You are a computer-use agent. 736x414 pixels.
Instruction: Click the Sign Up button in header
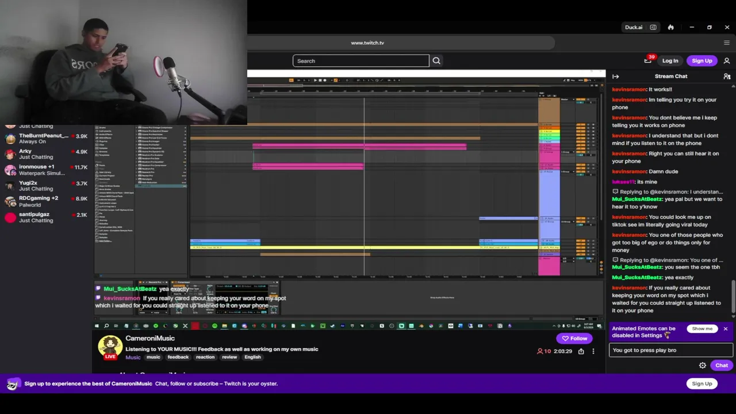pos(702,61)
